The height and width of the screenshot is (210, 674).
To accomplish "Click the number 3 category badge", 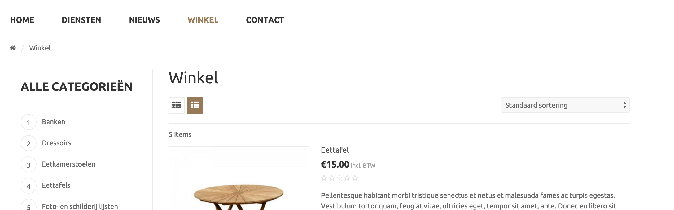I will pyautogui.click(x=29, y=165).
